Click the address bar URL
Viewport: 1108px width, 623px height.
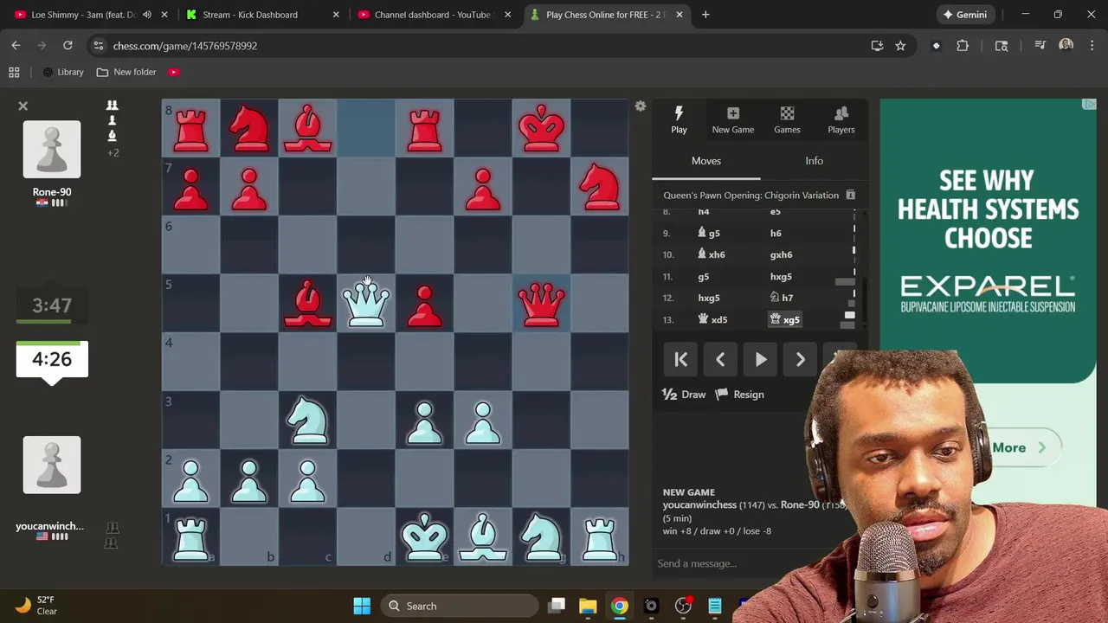click(185, 46)
